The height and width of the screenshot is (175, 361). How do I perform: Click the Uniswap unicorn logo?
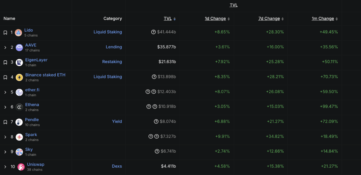[21, 167]
